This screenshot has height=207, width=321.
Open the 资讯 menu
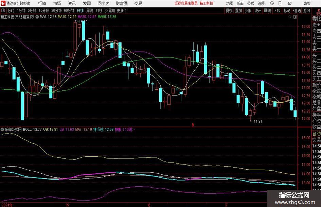(72, 3)
